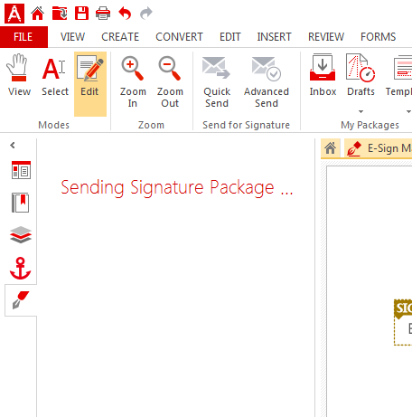Undo last action with red arrow
Viewport: 412px width, 417px height.
[125, 14]
